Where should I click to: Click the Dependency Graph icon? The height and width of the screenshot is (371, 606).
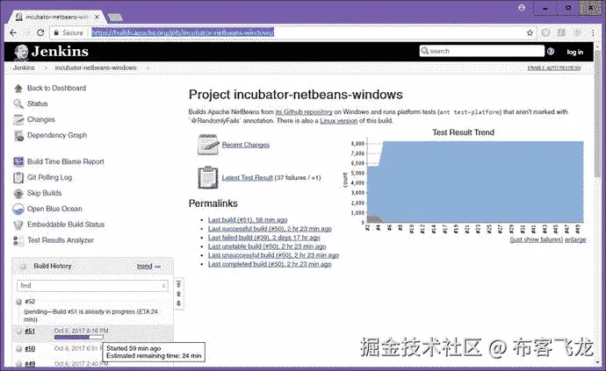[x=18, y=135]
